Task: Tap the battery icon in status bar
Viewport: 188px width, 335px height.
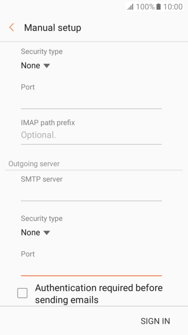Action: point(158,7)
